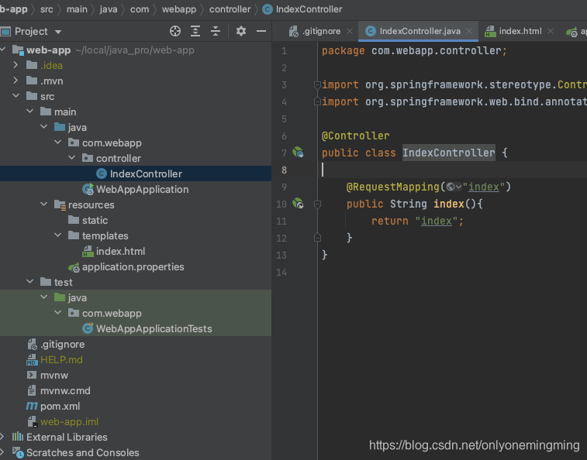The width and height of the screenshot is (587, 460).
Task: Click breadcrumb 'controller' in navigation bar
Action: pos(230,9)
